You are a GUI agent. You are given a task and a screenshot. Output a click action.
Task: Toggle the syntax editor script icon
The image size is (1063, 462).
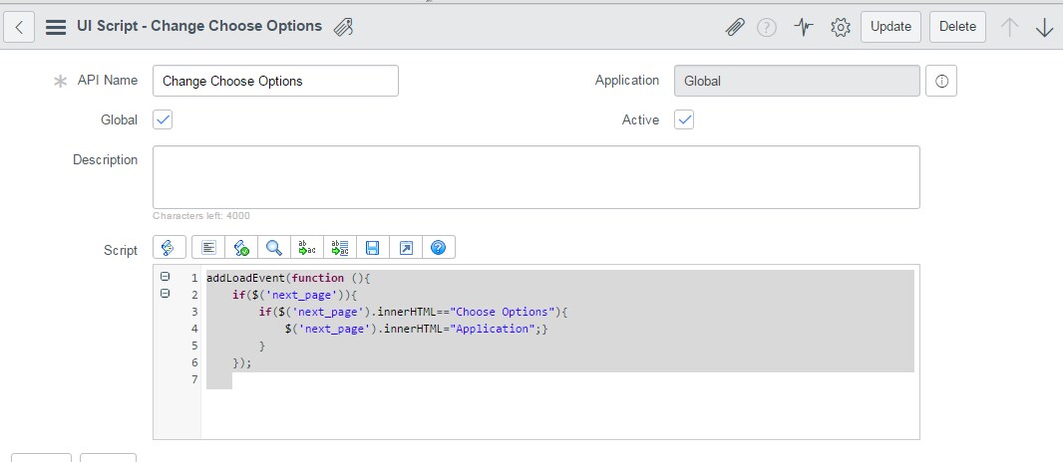169,248
